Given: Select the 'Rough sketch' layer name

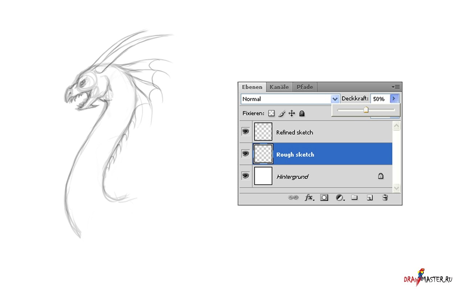Looking at the screenshot, I should click(x=295, y=155).
